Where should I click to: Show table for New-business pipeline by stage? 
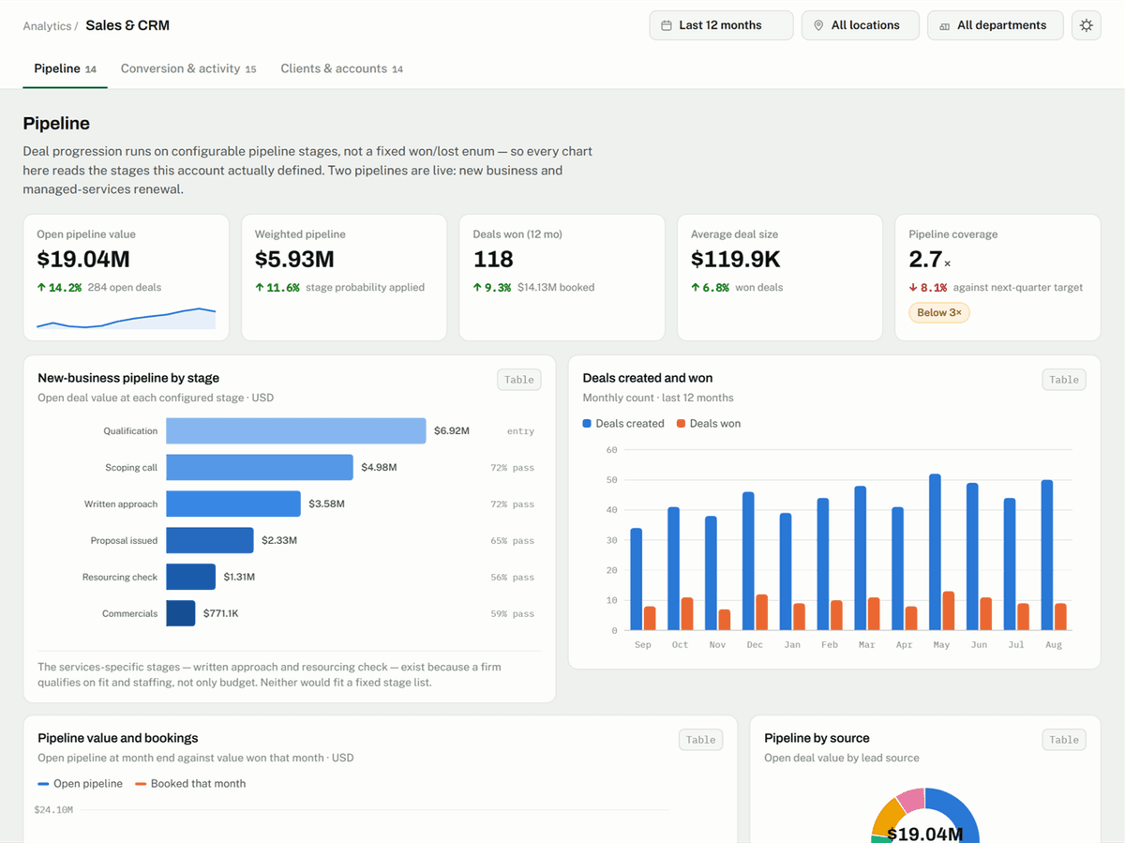pos(518,380)
